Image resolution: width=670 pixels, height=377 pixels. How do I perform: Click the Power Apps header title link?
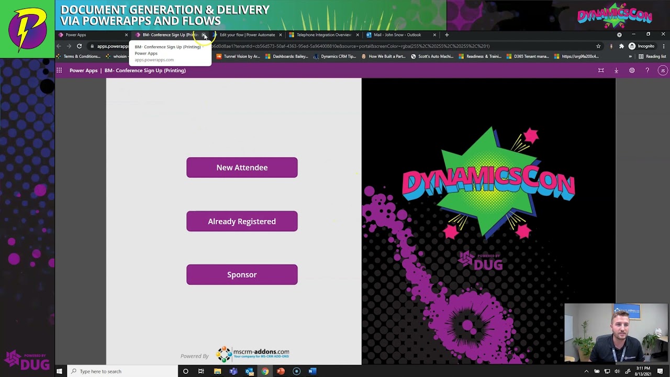point(84,70)
